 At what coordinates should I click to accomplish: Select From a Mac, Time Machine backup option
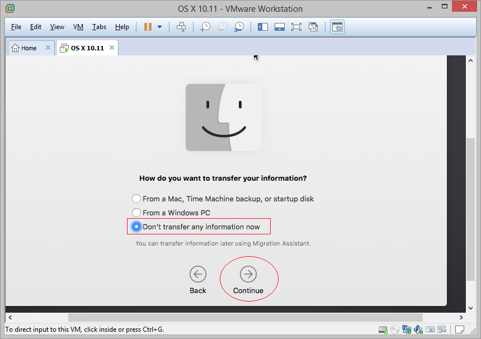tap(223, 199)
